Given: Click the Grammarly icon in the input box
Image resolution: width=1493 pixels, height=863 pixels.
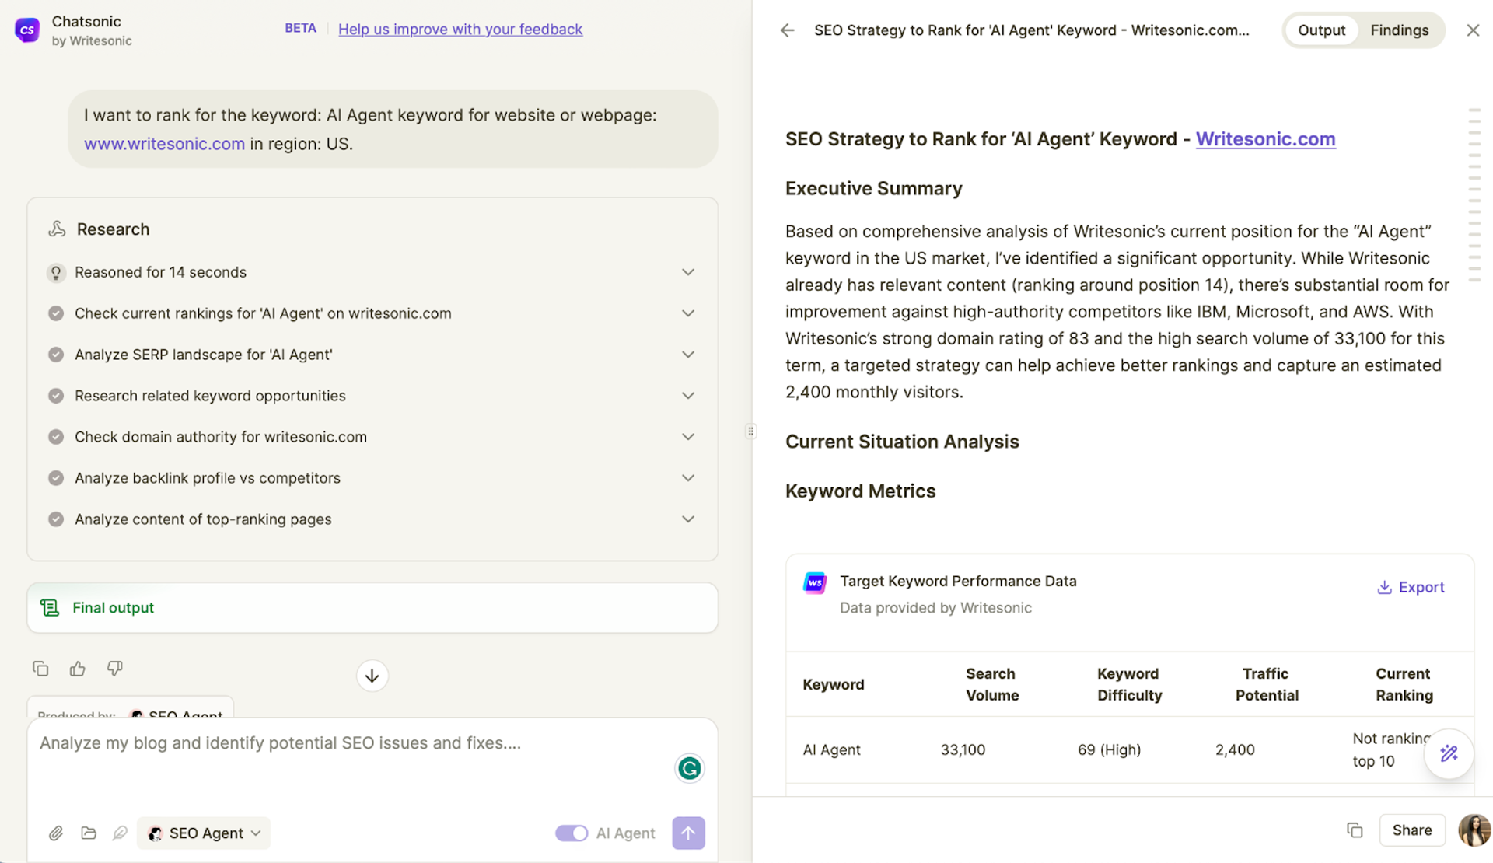Looking at the screenshot, I should 689,768.
